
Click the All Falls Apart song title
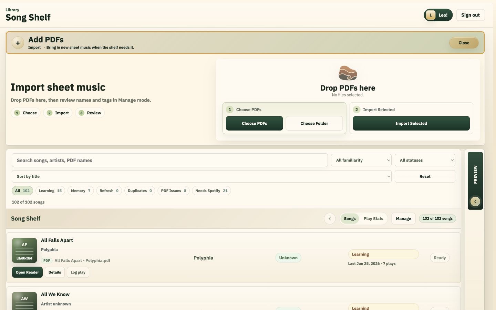(57, 240)
